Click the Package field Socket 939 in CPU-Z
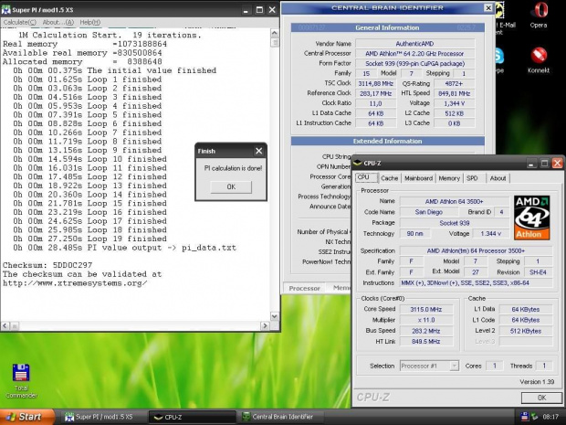Image resolution: width=566 pixels, height=425 pixels. click(x=454, y=223)
